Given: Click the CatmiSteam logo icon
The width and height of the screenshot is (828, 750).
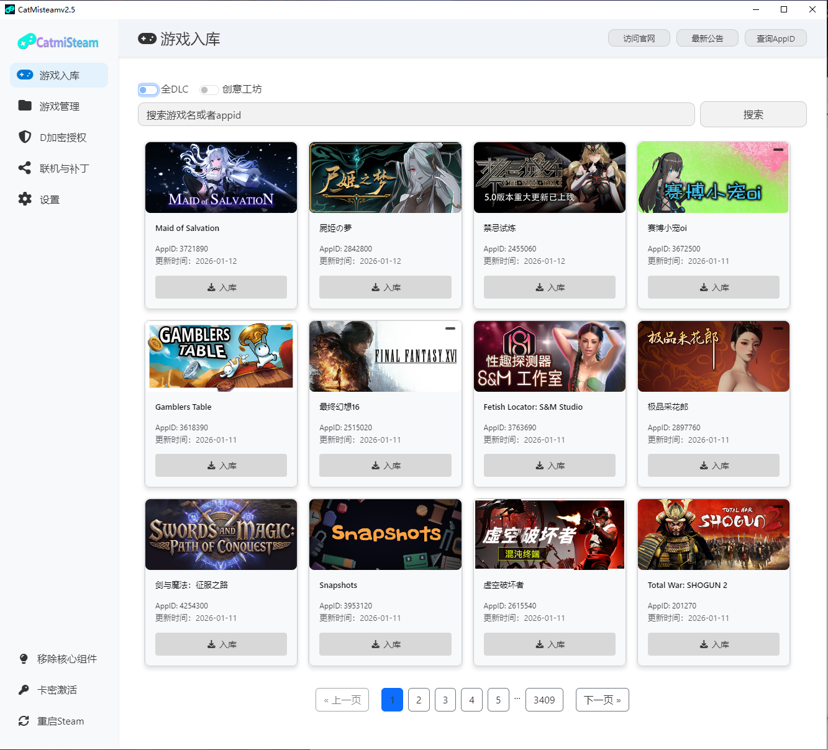Looking at the screenshot, I should [x=26, y=42].
